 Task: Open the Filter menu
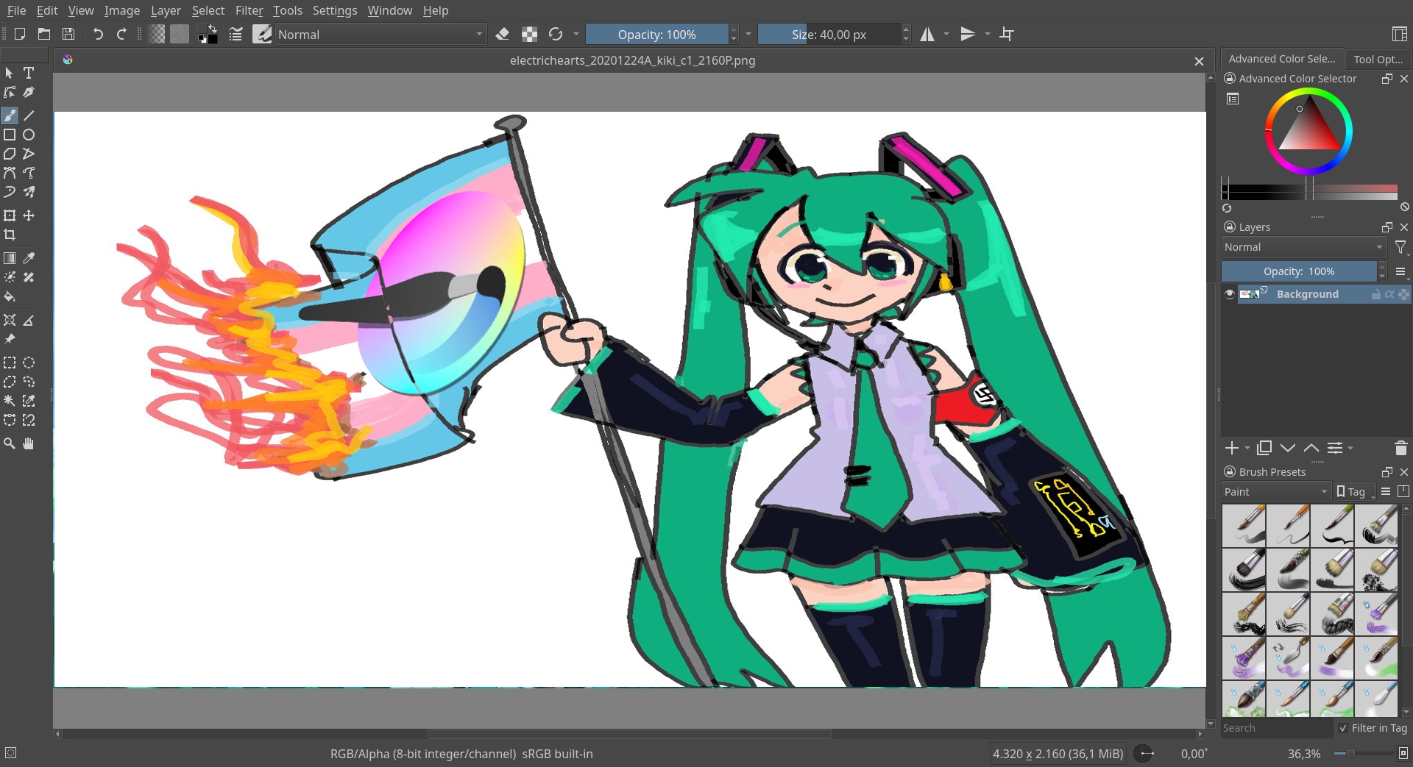[249, 10]
